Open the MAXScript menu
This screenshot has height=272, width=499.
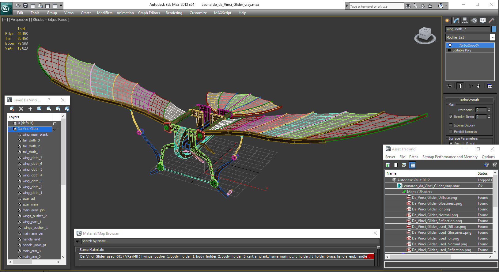point(223,13)
